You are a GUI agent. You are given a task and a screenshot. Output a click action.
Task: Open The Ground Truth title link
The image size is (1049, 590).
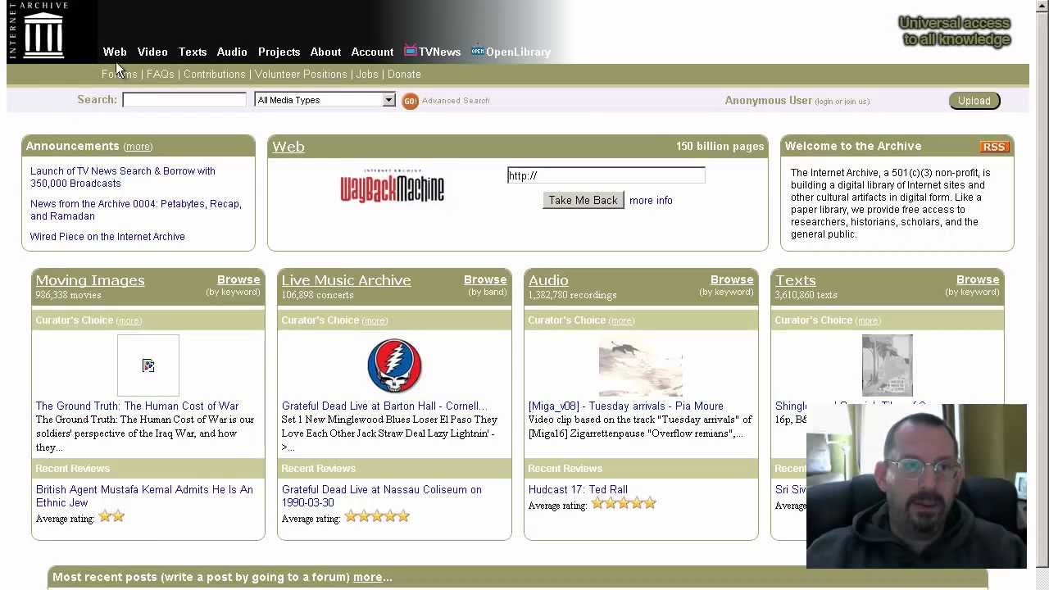click(137, 406)
